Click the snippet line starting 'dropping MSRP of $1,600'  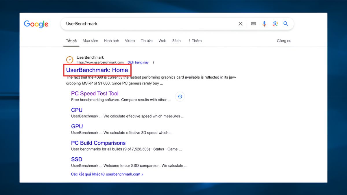115,83
